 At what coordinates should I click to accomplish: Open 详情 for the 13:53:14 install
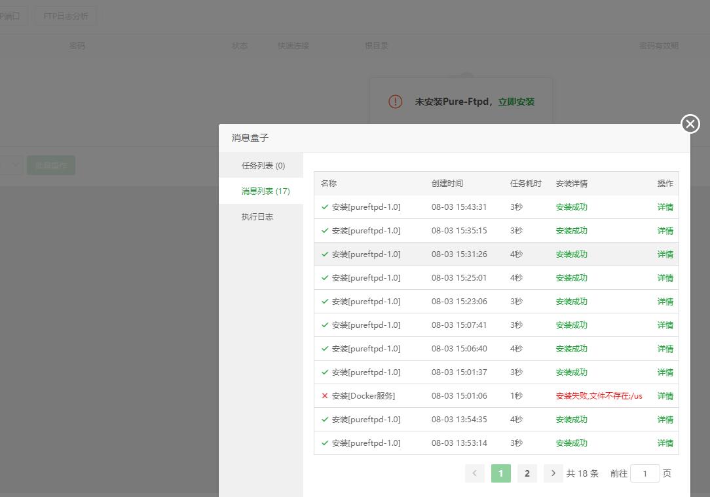click(665, 443)
